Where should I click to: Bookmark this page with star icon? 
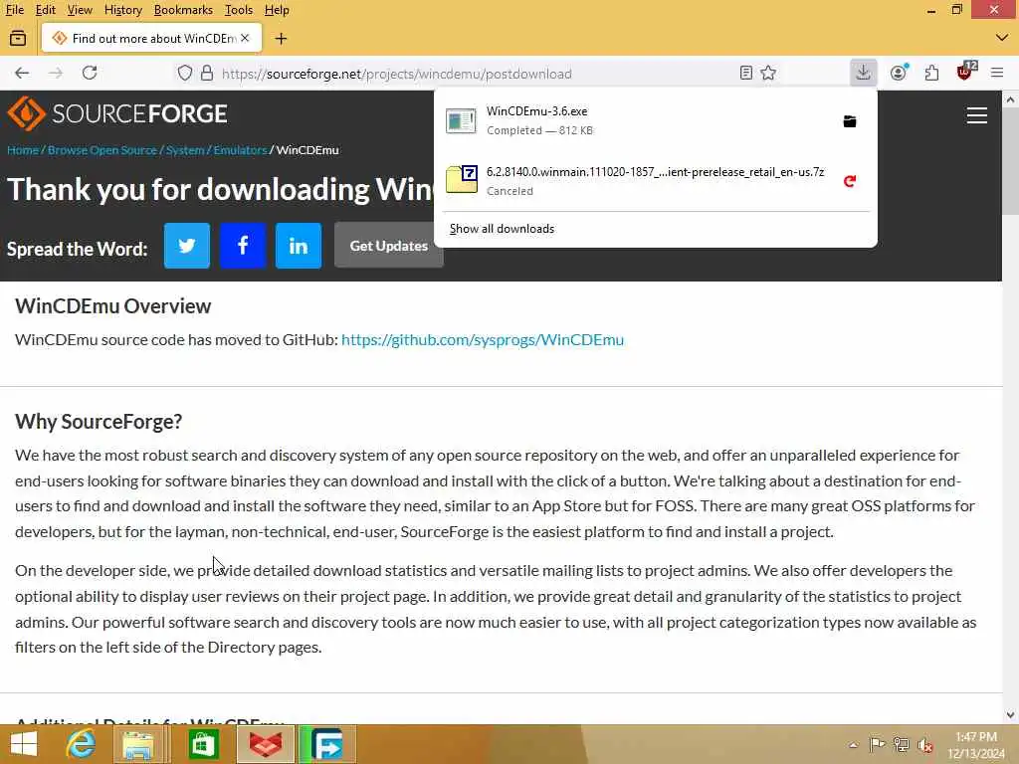pos(768,73)
